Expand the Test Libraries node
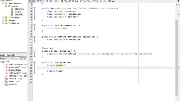Image resolution: width=180 pixels, height=101 pixels. click(x=3, y=23)
